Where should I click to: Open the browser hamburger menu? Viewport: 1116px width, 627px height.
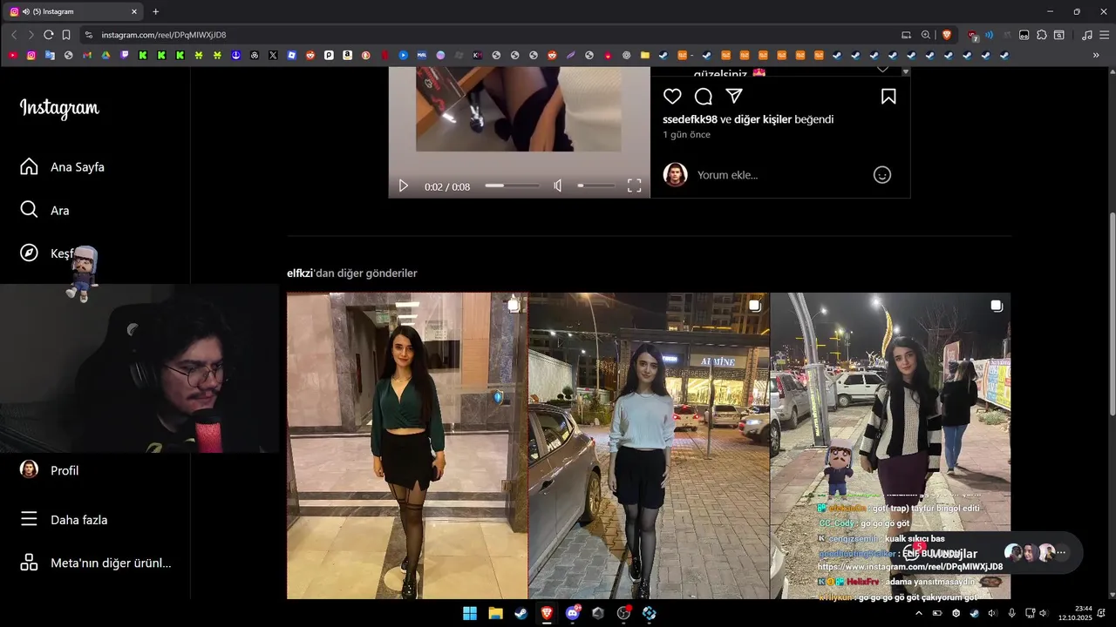[x=1104, y=35]
